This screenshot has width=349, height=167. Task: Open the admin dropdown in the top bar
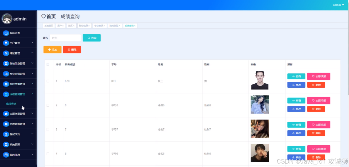(x=338, y=5)
